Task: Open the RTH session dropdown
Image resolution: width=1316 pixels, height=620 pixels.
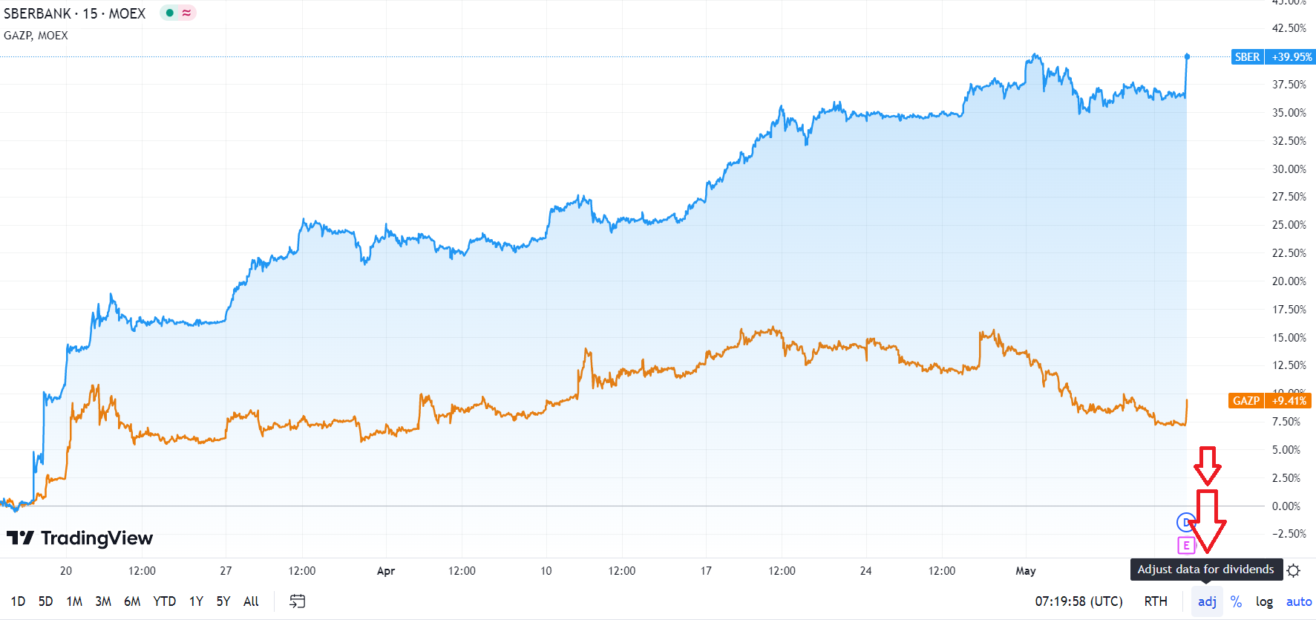Action: (x=1156, y=601)
